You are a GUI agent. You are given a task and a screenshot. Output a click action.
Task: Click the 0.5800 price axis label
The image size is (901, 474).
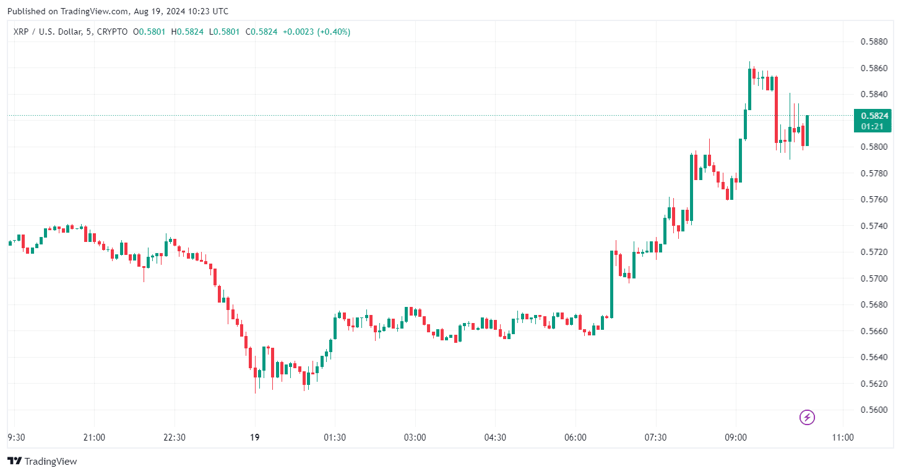click(874, 147)
